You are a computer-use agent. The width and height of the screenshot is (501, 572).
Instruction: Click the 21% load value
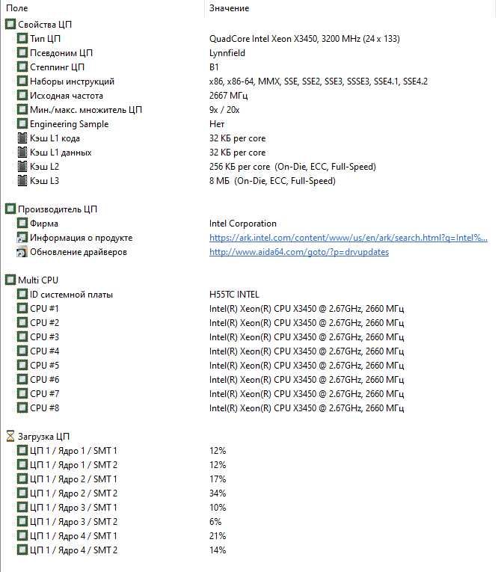point(218,536)
